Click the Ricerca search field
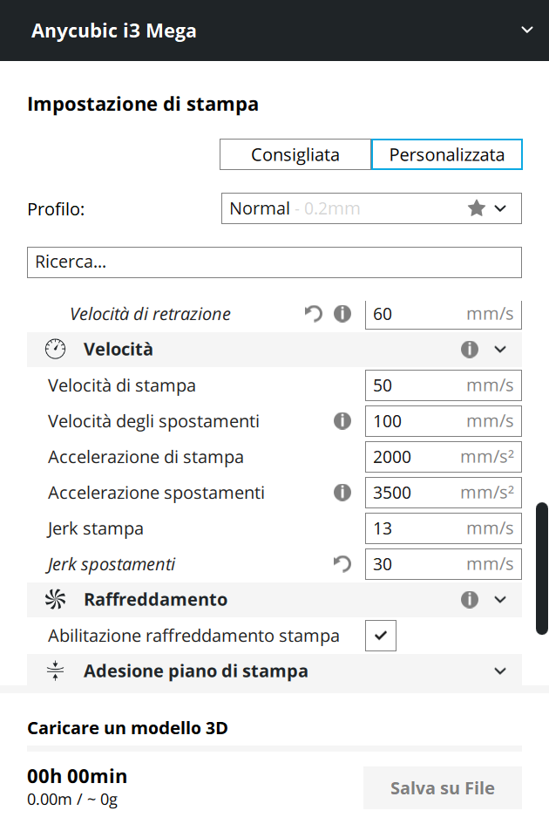The width and height of the screenshot is (549, 824). click(274, 262)
